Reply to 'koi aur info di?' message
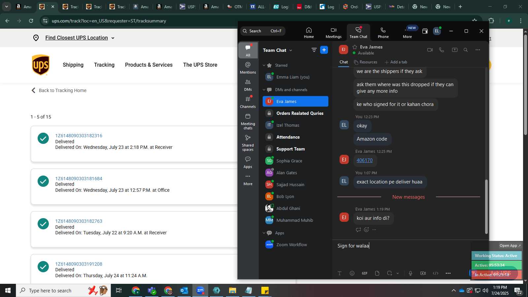 click(x=358, y=230)
